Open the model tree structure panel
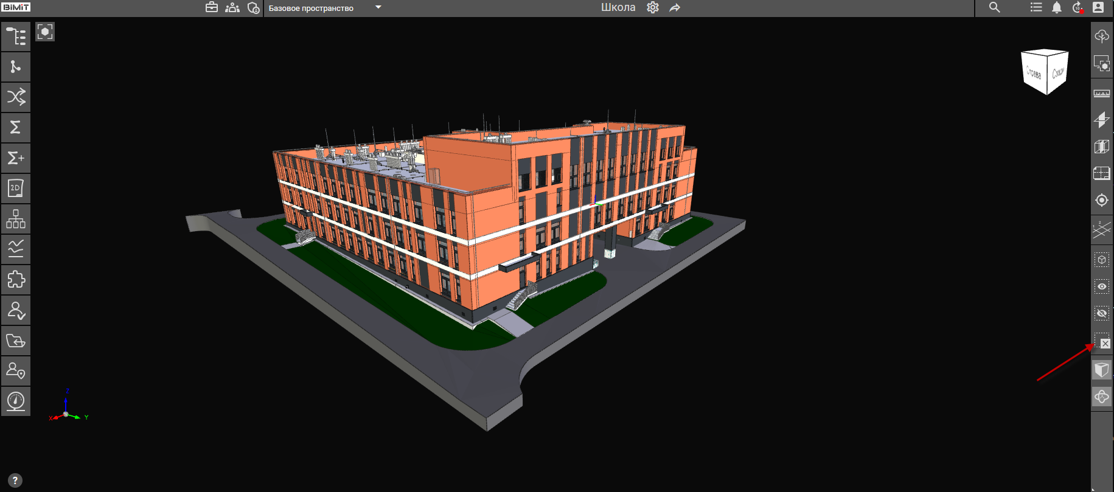The image size is (1114, 492). coord(16,36)
